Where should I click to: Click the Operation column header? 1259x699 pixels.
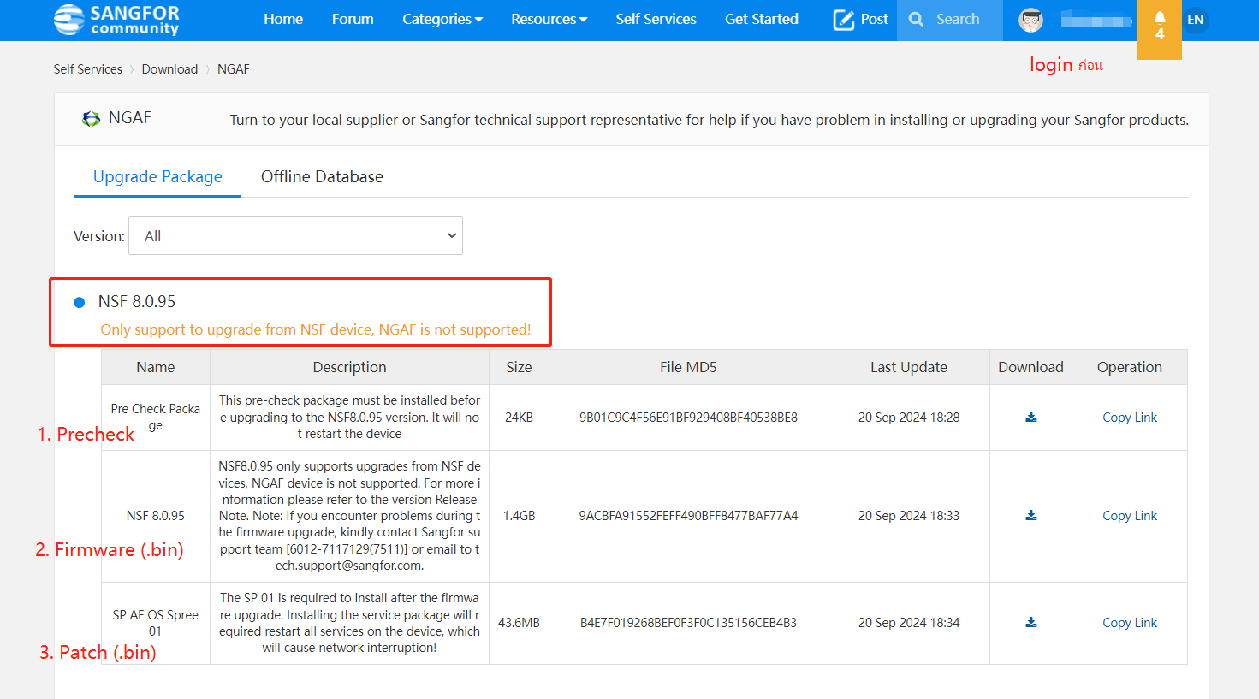1130,367
